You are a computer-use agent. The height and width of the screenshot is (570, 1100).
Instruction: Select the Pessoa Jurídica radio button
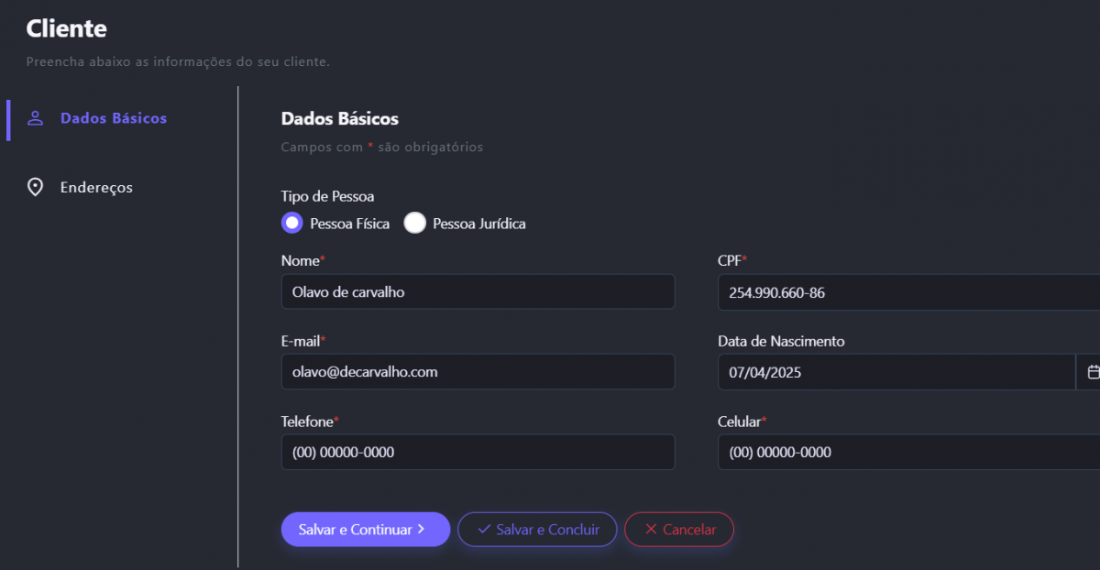[x=415, y=223]
